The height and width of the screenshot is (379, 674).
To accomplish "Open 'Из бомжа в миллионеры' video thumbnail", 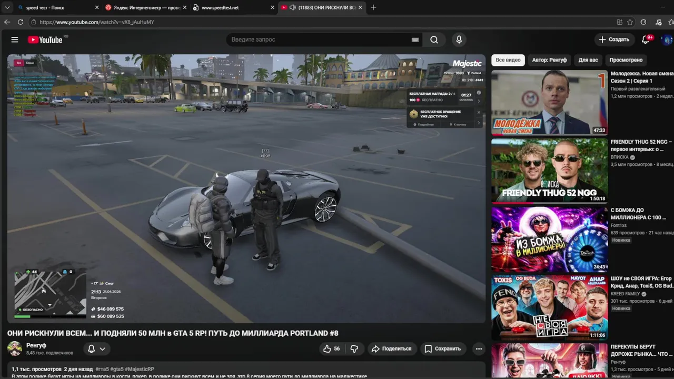I will click(549, 239).
